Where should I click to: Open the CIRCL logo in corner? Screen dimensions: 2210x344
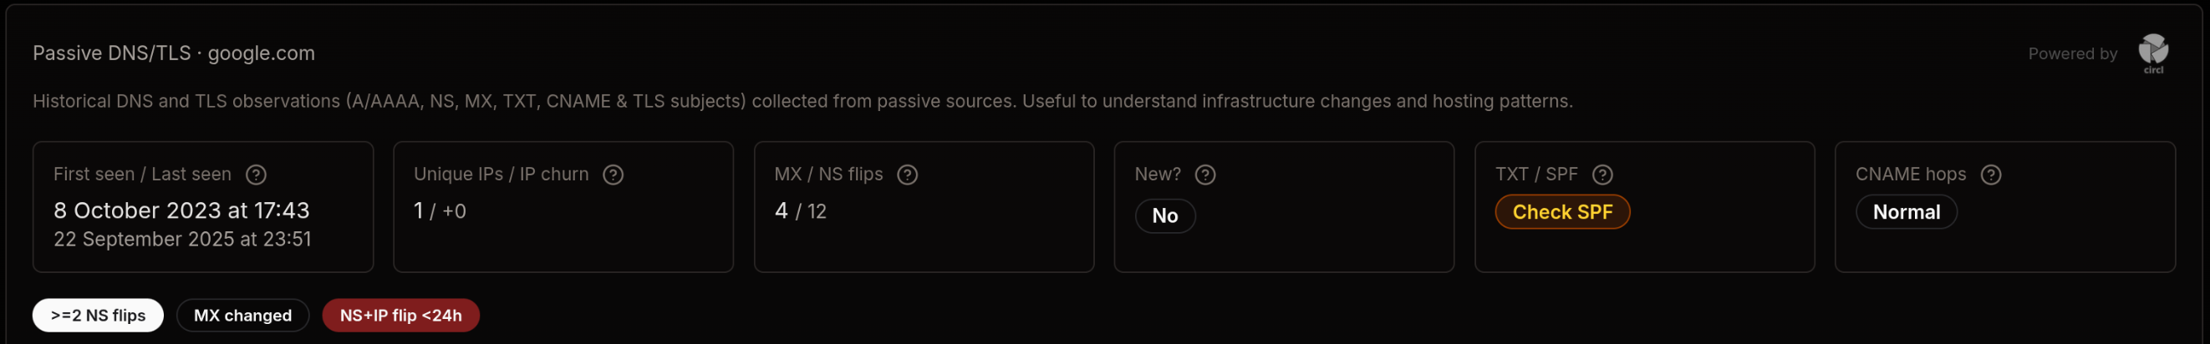[x=2152, y=53]
